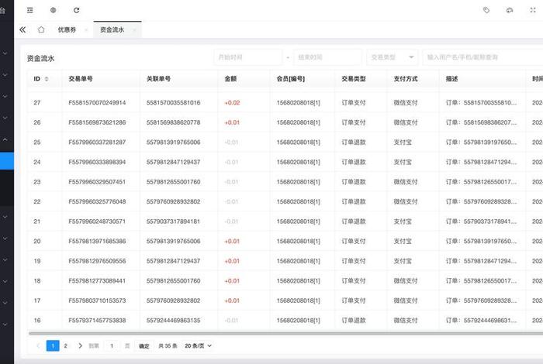The height and width of the screenshot is (364, 543).
Task: Open the tag icon in top-right toolbar
Action: (486, 10)
